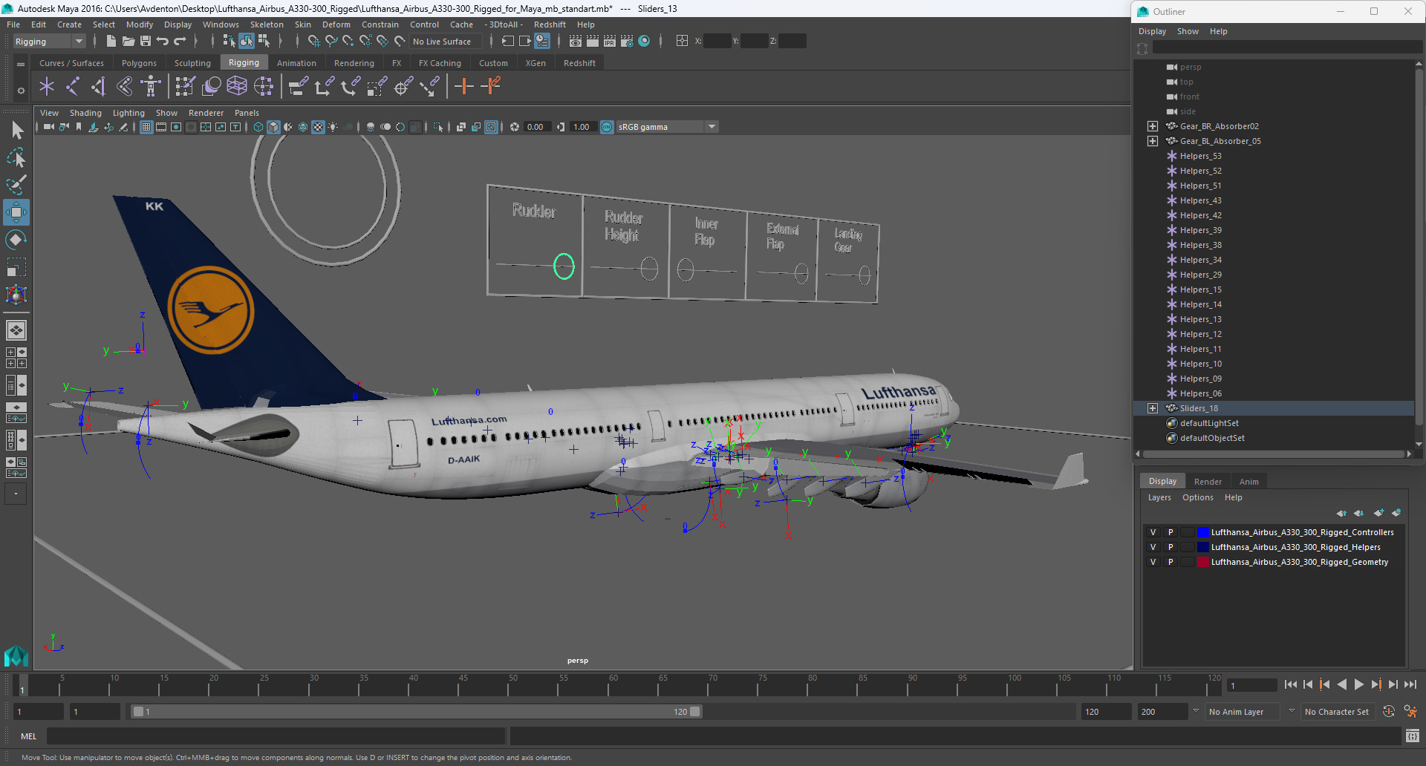Image resolution: width=1426 pixels, height=766 pixels.
Task: Click the Geometry layer red color swatch
Action: coord(1202,562)
